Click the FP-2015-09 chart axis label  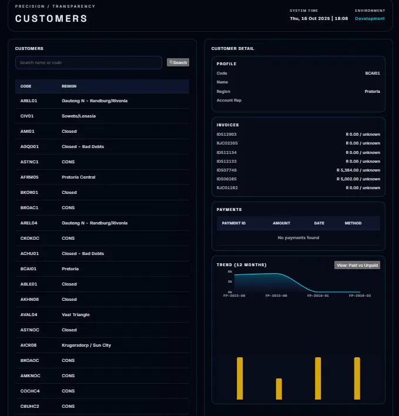point(276,296)
